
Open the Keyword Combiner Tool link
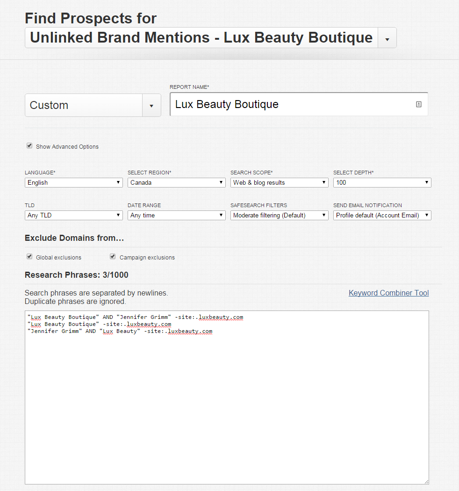tap(388, 293)
